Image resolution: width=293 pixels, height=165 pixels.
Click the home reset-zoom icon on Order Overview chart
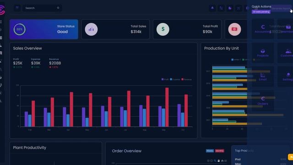click(222, 161)
